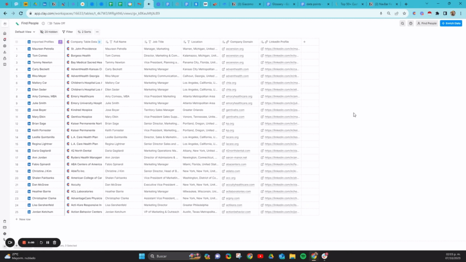Click the add column plus icon
466x262 pixels.
(304, 42)
